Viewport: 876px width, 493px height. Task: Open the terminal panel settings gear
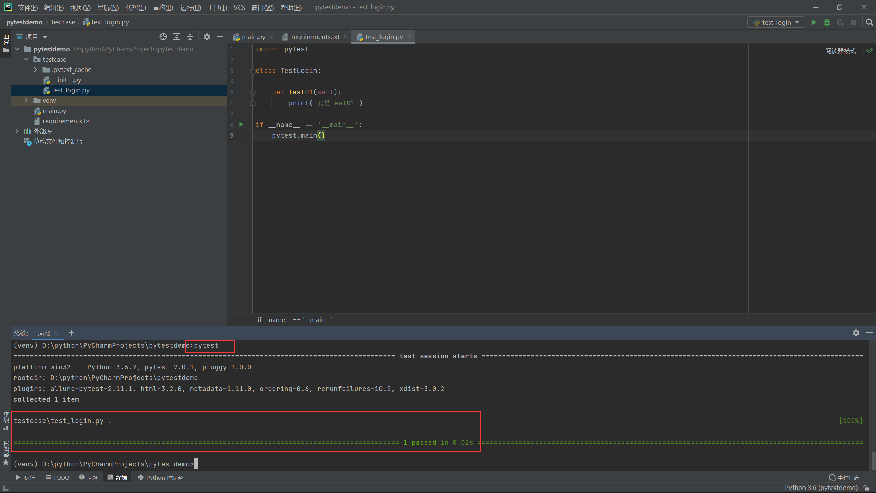coord(856,333)
